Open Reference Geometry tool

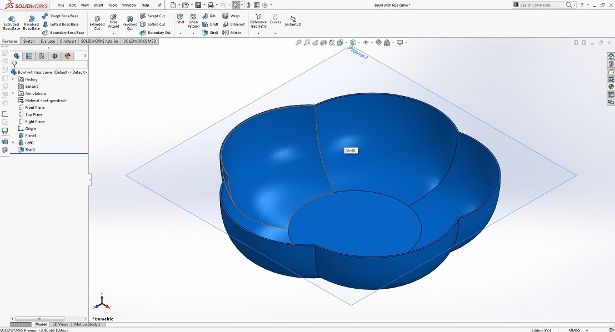pyautogui.click(x=258, y=21)
